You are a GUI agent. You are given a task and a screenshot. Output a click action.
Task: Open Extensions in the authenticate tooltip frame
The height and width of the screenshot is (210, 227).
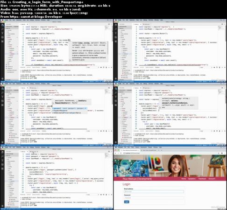[116, 105]
